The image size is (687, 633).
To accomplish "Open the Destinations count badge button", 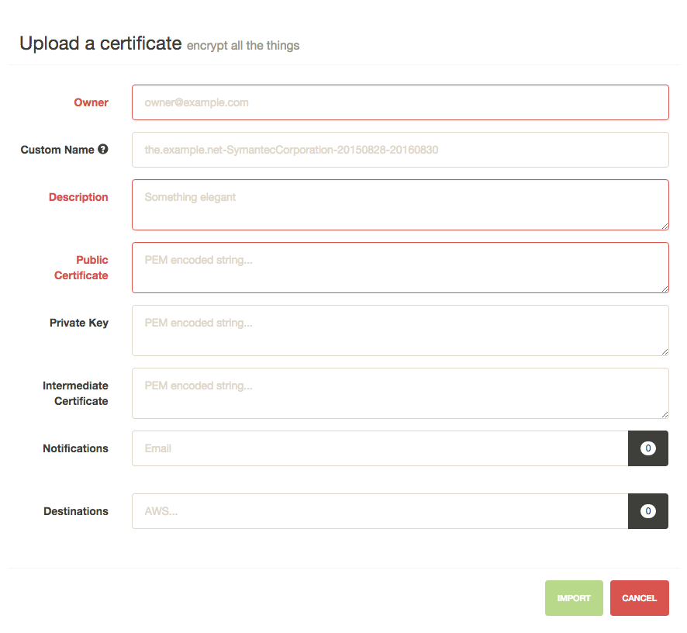I will point(648,511).
